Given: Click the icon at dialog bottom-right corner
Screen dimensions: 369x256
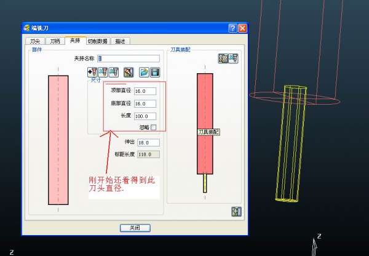Looking at the screenshot, I should click(x=236, y=211).
